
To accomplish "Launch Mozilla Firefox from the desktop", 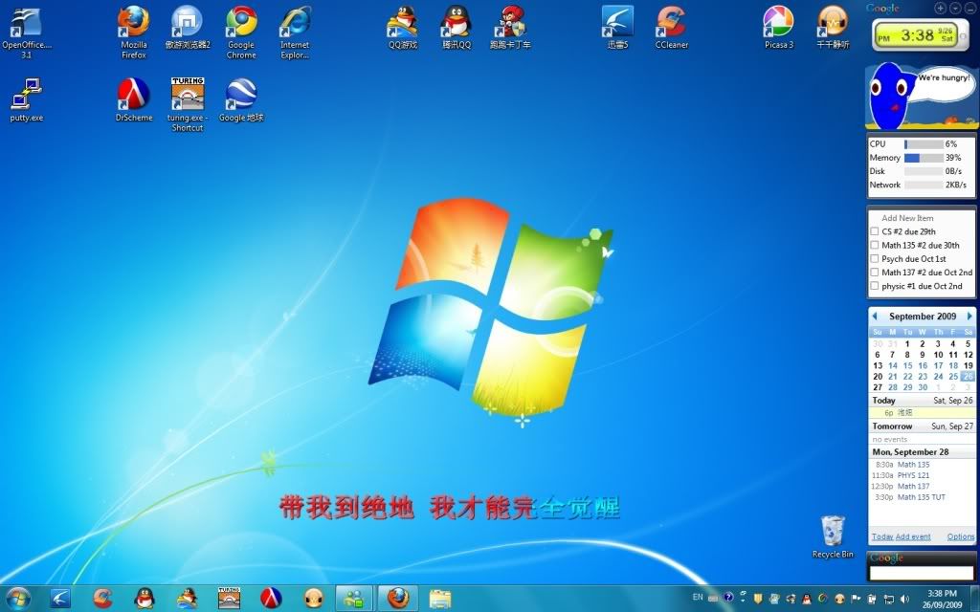I will coord(134,33).
